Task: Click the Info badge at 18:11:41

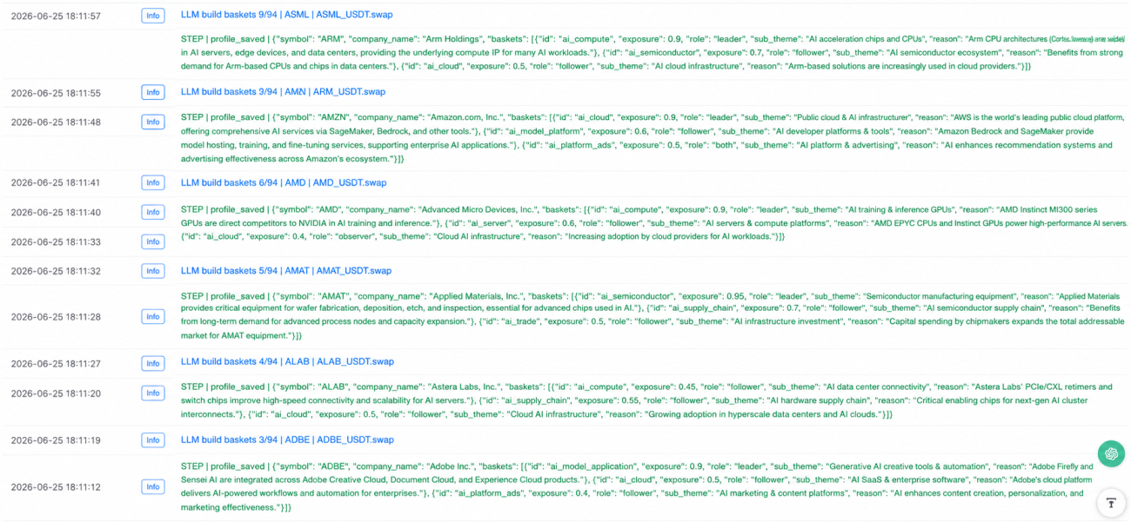Action: pos(153,183)
